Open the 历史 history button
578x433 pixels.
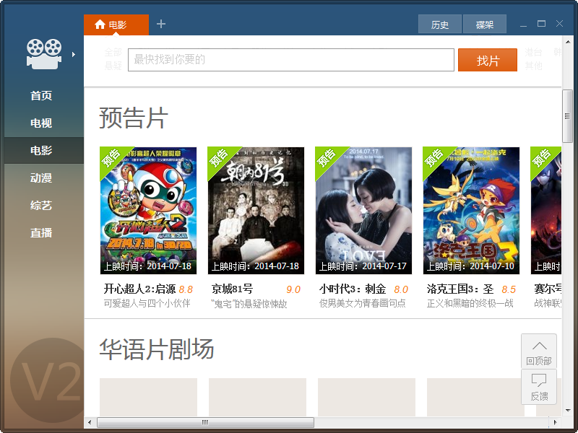pyautogui.click(x=440, y=25)
